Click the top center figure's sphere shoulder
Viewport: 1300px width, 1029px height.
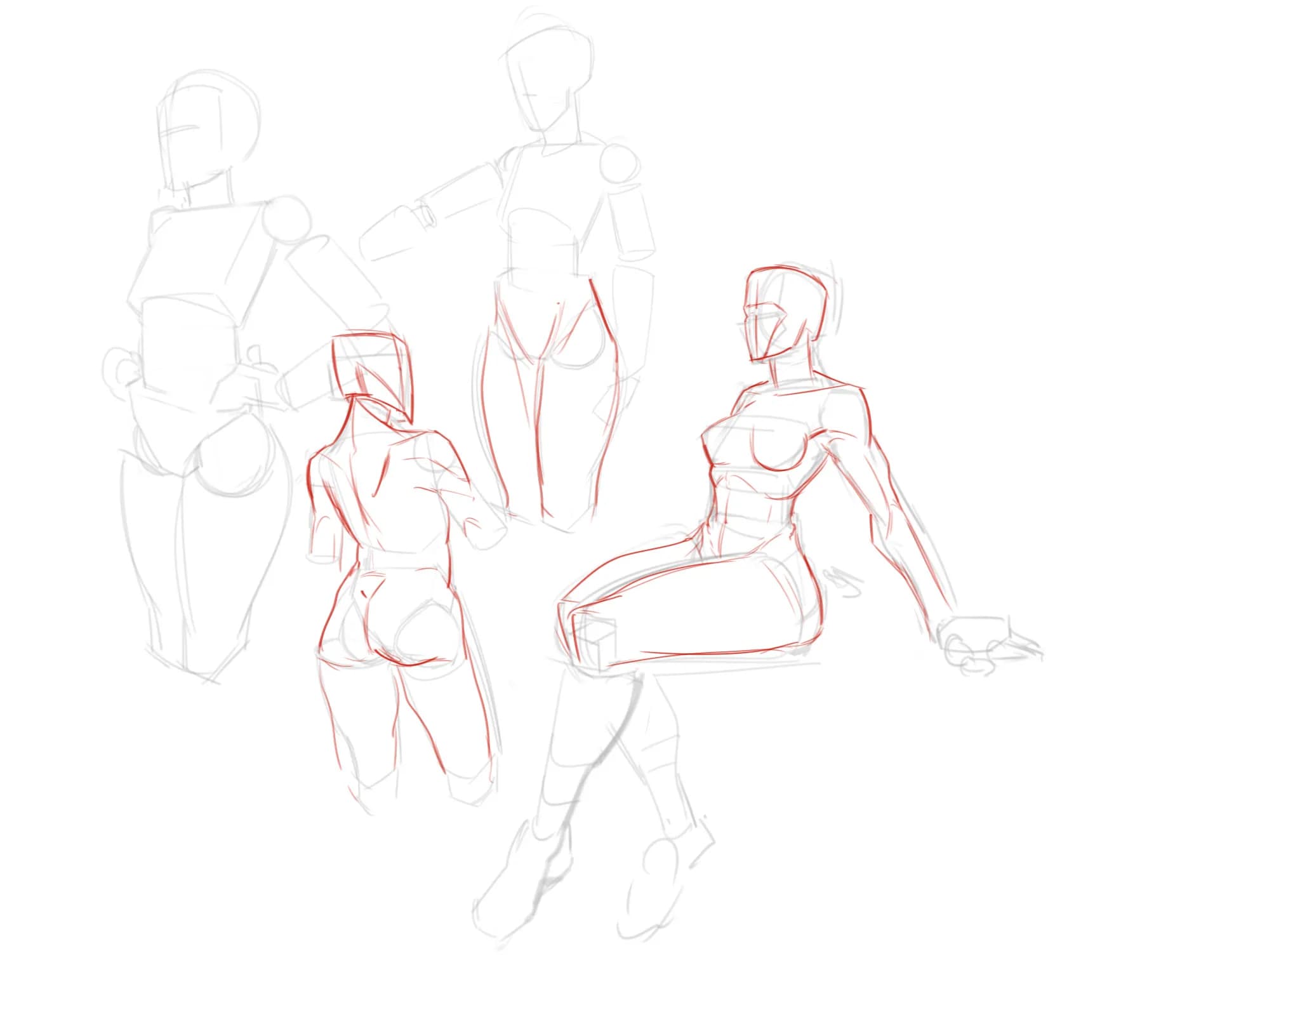[x=620, y=164]
